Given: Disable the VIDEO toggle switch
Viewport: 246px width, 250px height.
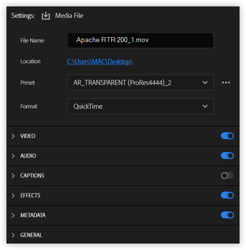Looking at the screenshot, I should point(227,136).
